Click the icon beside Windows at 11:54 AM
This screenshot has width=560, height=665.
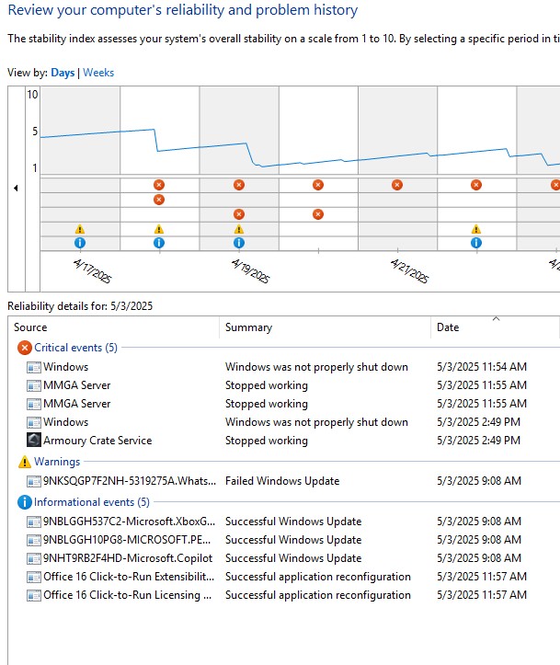(x=33, y=367)
